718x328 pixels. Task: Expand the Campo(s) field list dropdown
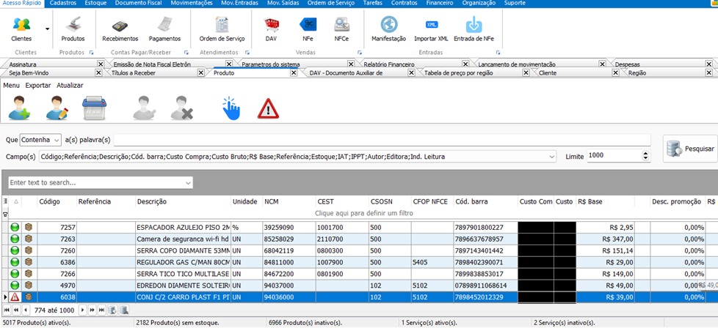pyautogui.click(x=551, y=157)
